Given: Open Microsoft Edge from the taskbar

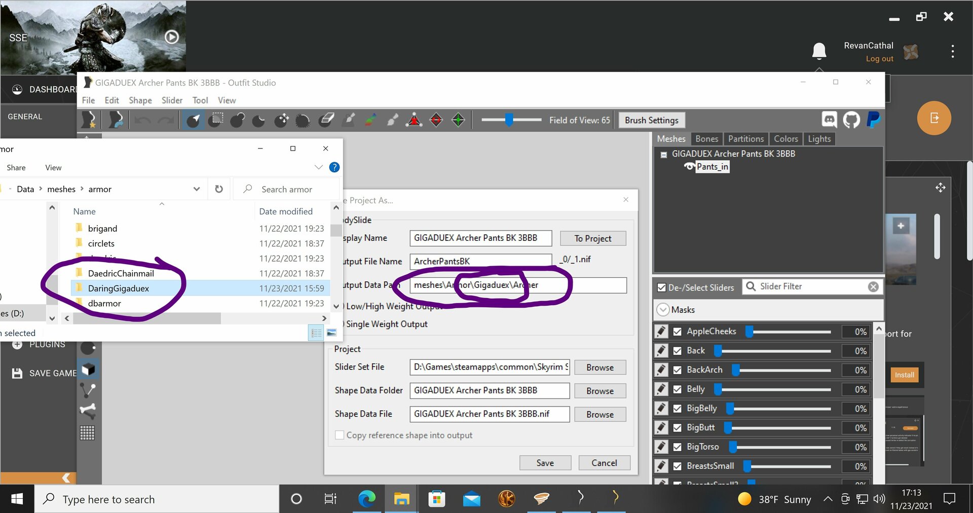Looking at the screenshot, I should (366, 499).
